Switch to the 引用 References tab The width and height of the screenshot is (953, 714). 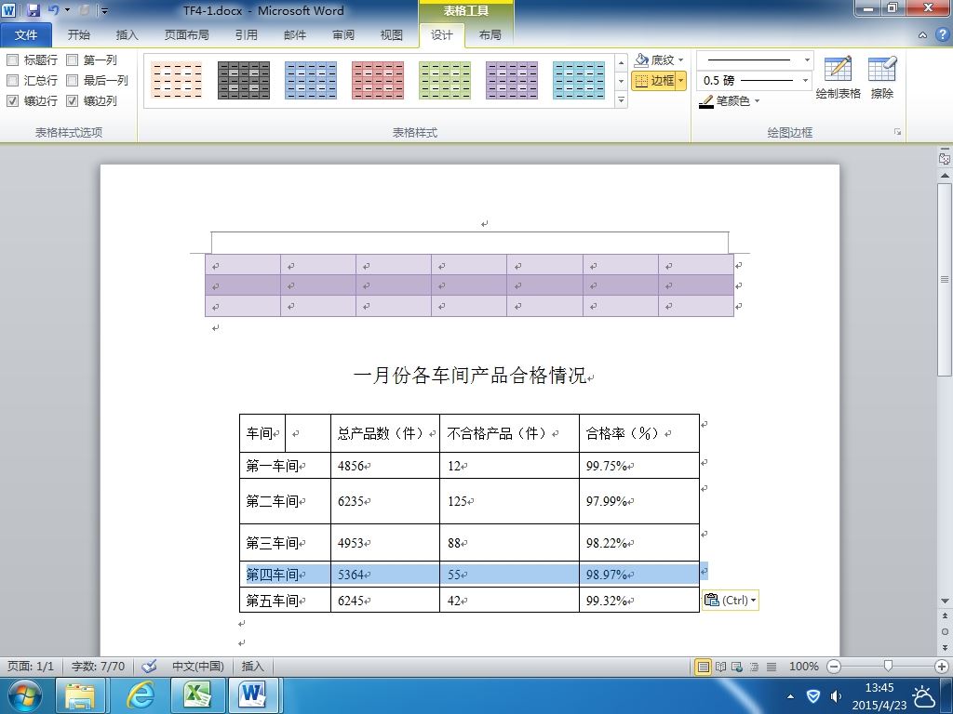(x=247, y=34)
